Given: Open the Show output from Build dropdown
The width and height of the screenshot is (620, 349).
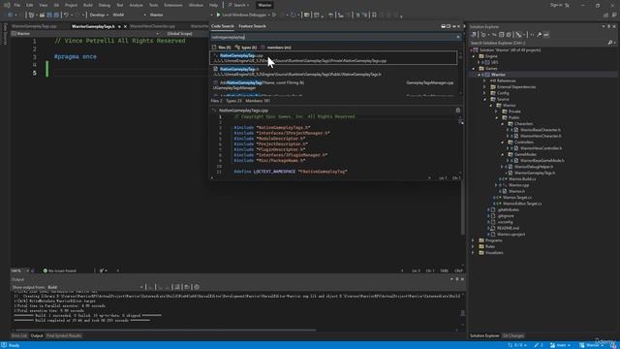Looking at the screenshot, I should [x=95, y=287].
